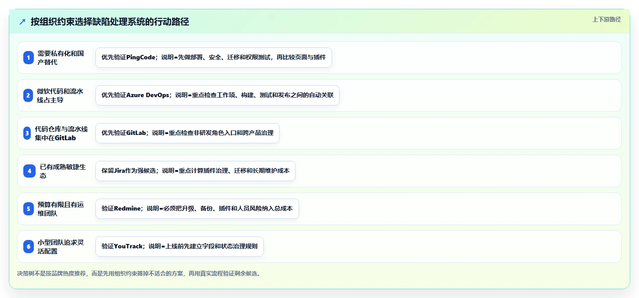Click the 上下游路径 label at top right
The image size is (639, 298).
click(606, 19)
